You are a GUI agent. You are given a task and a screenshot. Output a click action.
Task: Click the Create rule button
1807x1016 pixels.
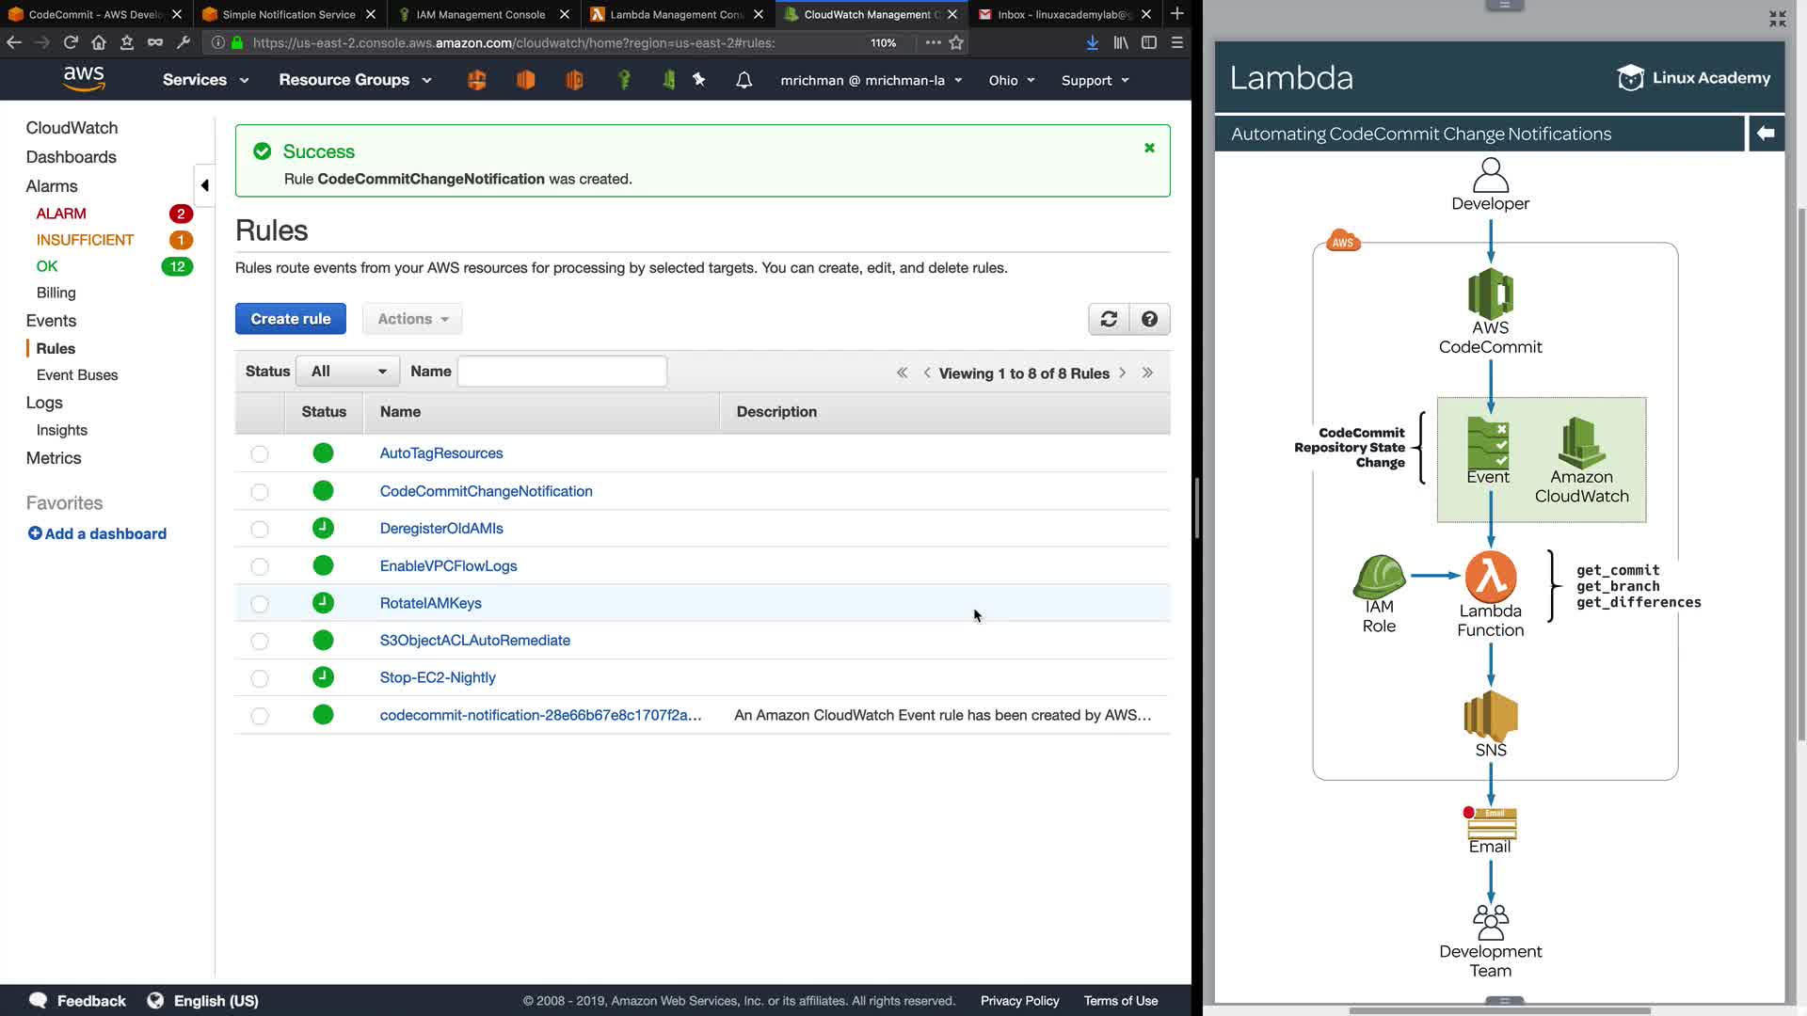(290, 319)
